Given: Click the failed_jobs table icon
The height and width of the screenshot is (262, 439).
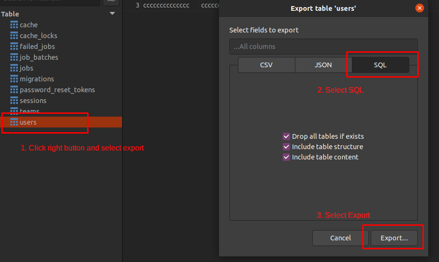Looking at the screenshot, I should click(14, 47).
